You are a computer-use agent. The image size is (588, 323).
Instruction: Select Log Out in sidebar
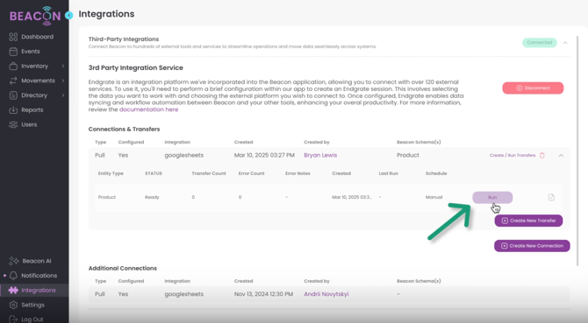[x=32, y=319]
